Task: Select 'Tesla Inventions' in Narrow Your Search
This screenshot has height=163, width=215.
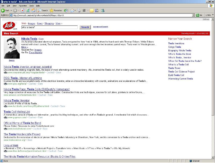Action: pos(176,43)
